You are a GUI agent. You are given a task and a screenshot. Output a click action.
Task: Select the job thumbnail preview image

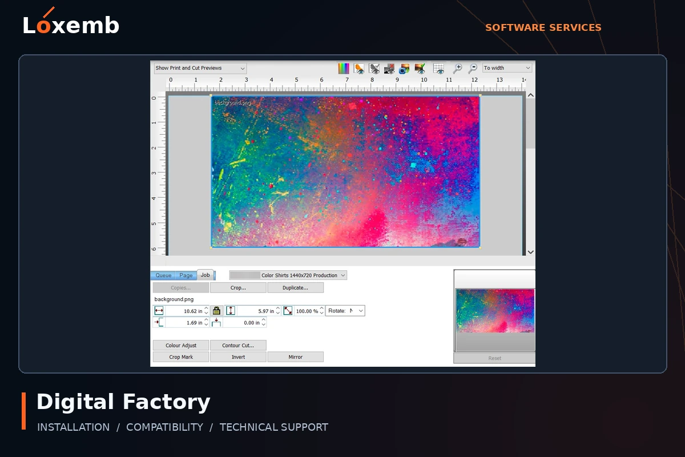tap(495, 311)
